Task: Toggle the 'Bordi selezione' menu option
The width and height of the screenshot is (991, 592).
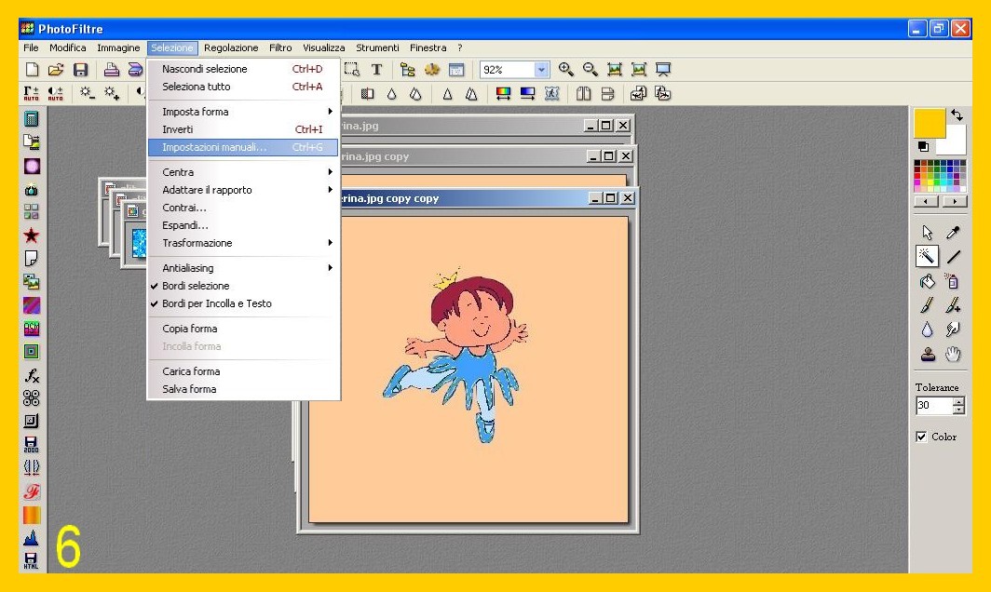Action: coord(196,286)
